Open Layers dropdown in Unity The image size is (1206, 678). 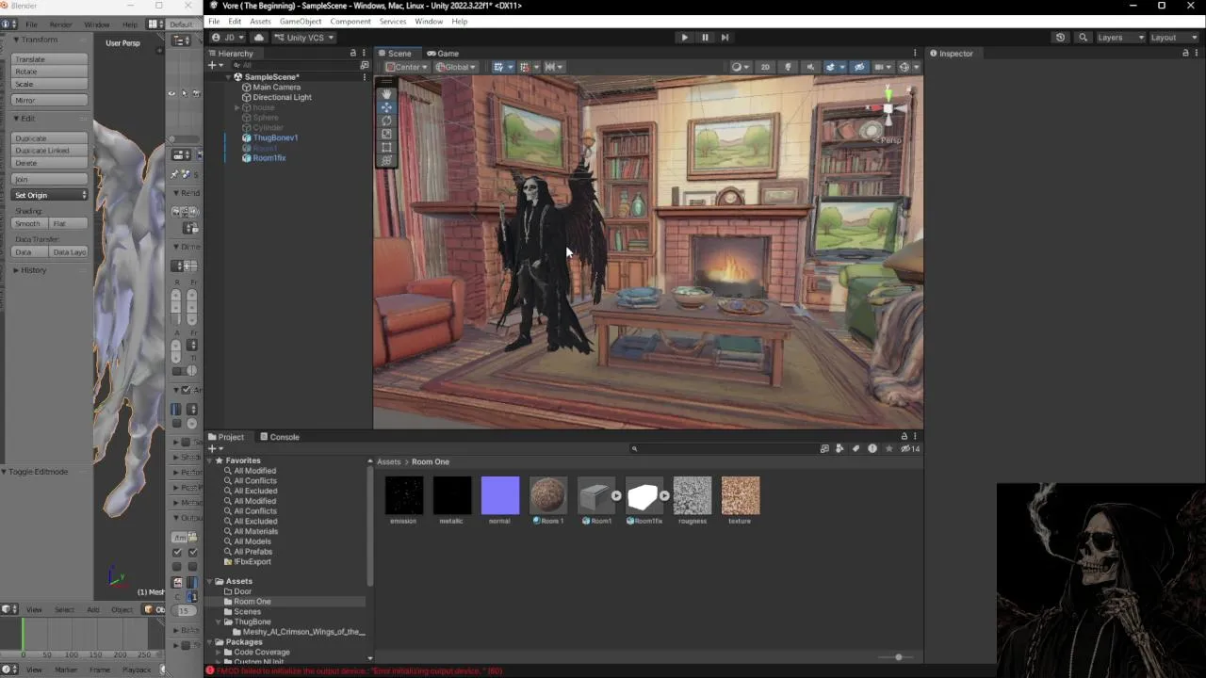pyautogui.click(x=1121, y=38)
